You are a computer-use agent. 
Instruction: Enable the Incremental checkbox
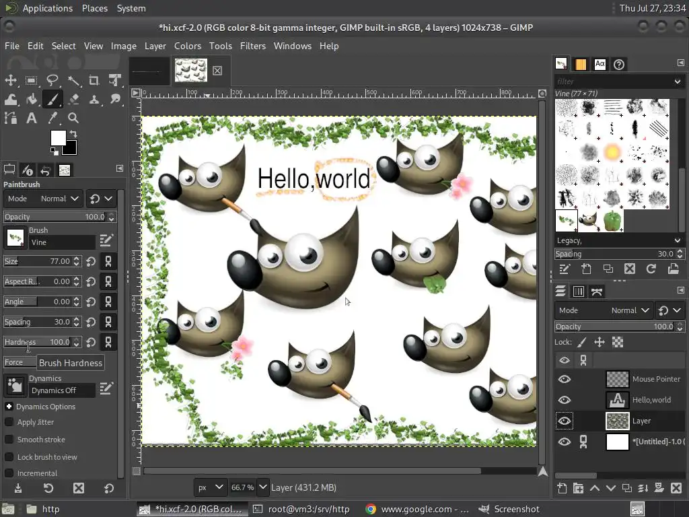click(x=9, y=473)
